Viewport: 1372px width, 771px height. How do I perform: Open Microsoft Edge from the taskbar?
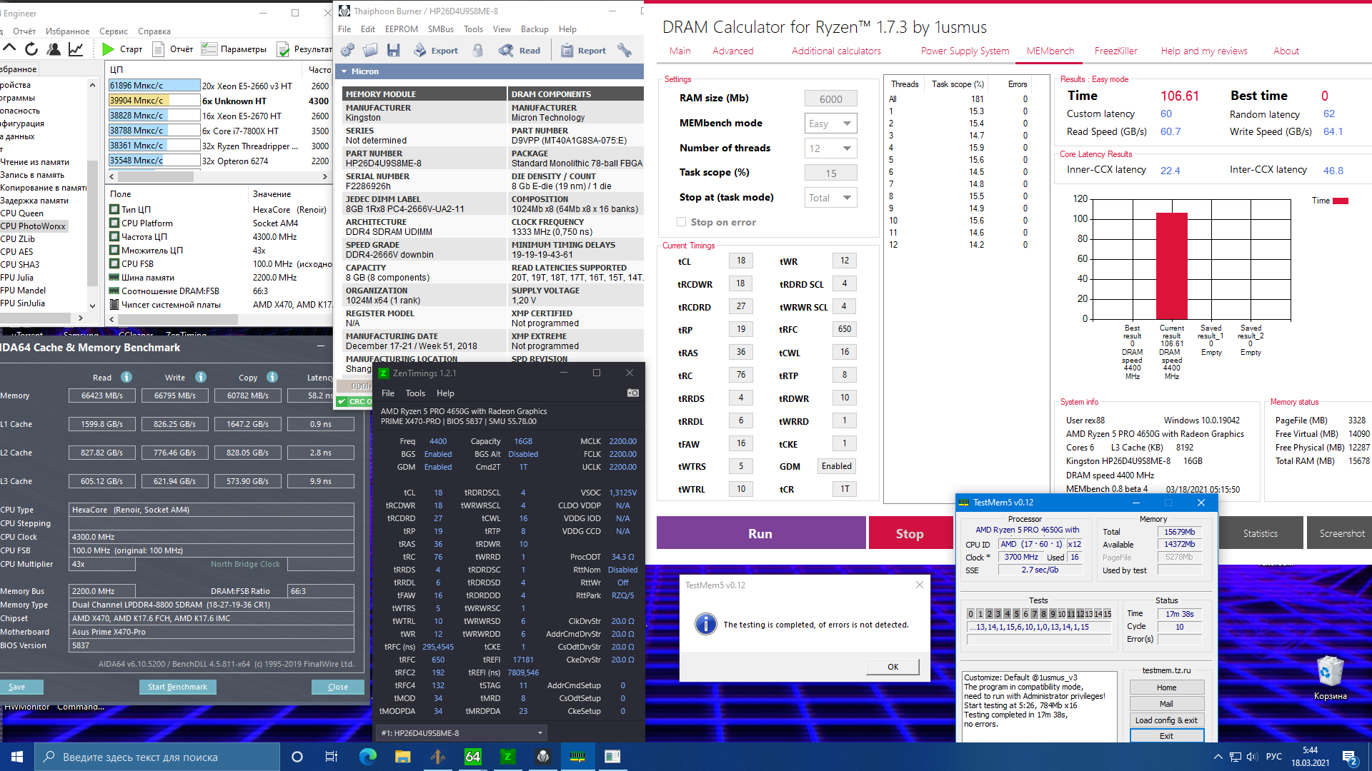click(367, 757)
